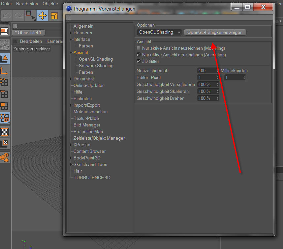Select Online-Updater preferences page
Screen dimensions: 283x249
point(89,85)
